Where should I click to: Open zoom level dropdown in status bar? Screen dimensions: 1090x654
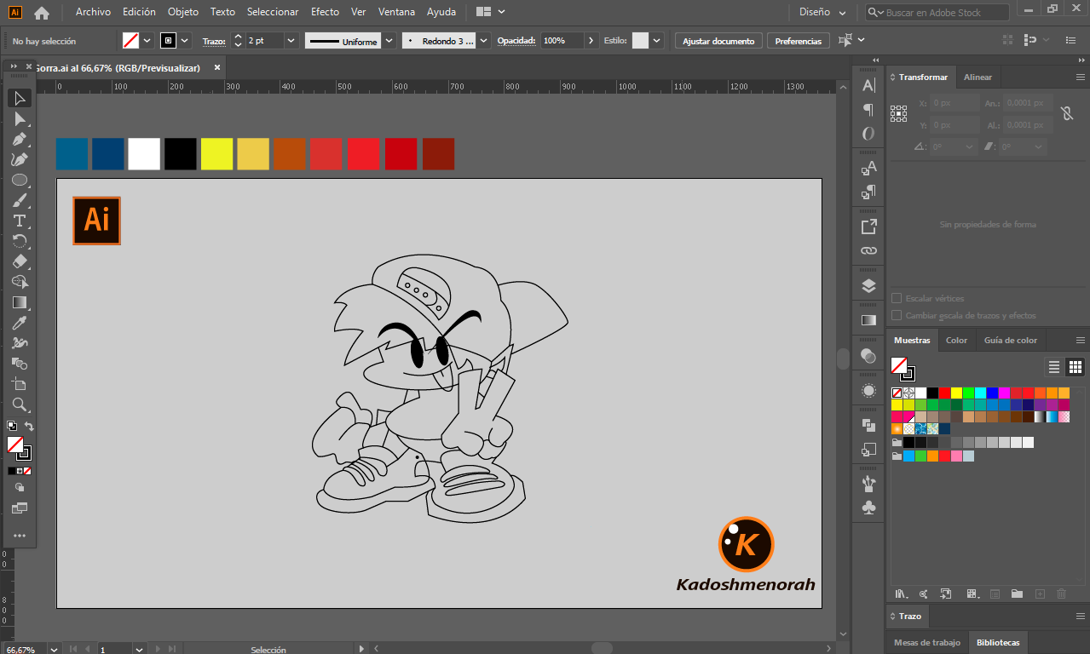point(54,650)
